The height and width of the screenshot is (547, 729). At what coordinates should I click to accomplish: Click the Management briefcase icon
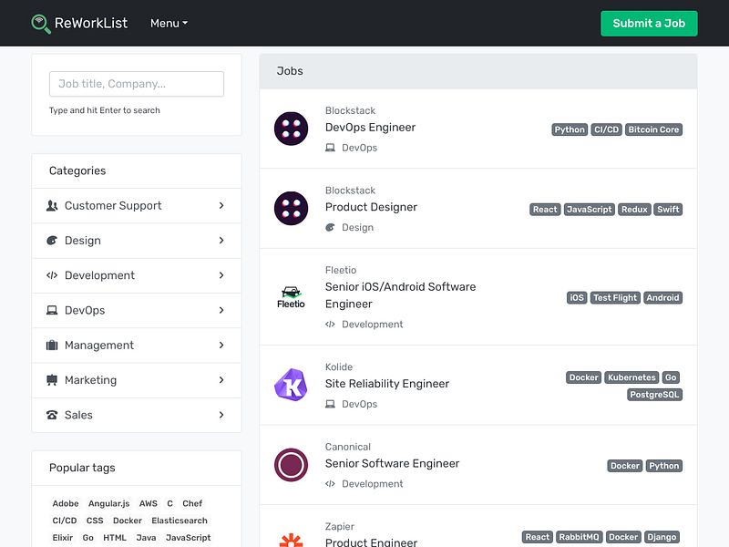tap(52, 346)
